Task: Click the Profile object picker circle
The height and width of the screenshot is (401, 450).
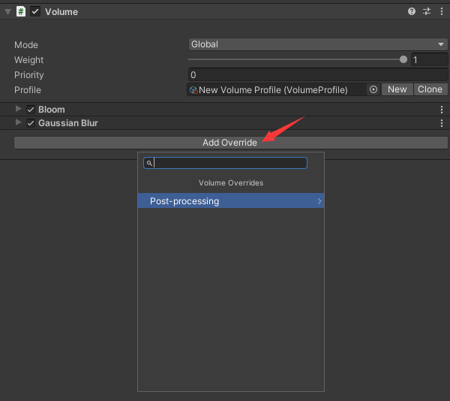Action: [373, 89]
